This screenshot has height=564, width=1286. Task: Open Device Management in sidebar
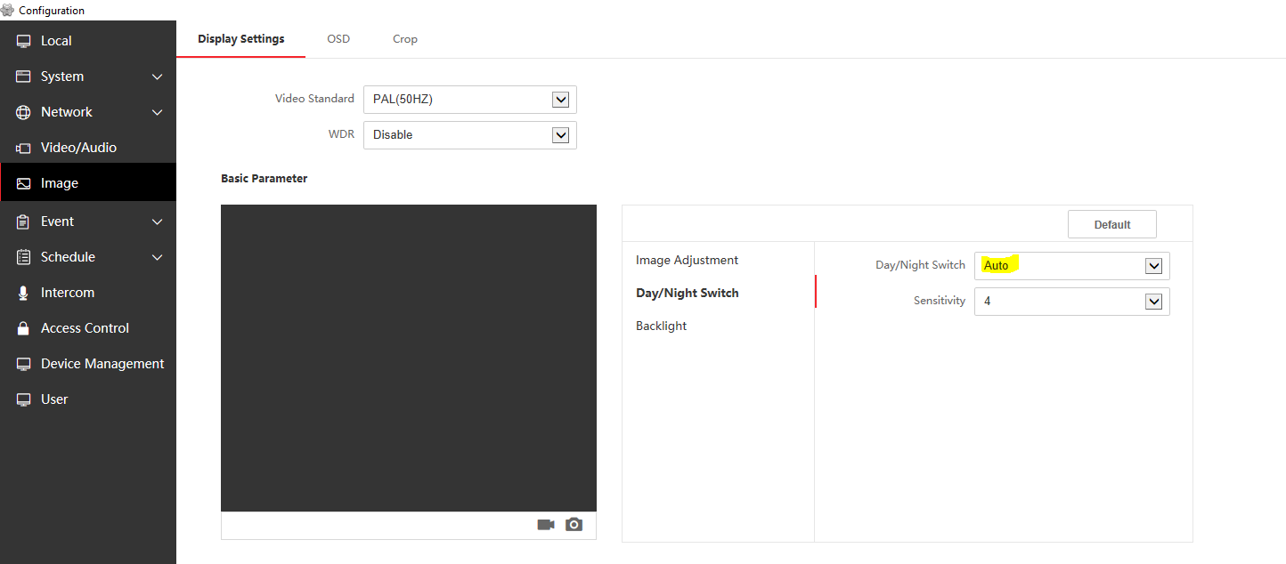(x=102, y=364)
